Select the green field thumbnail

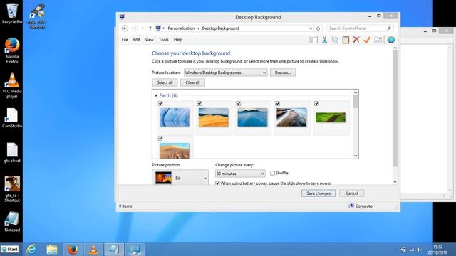coord(331,117)
